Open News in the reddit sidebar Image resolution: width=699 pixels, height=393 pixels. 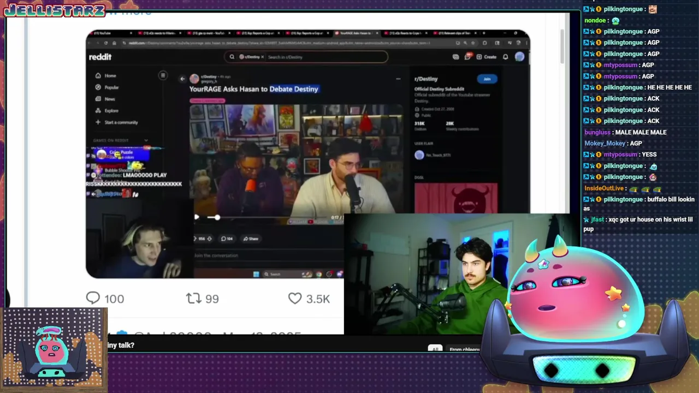click(x=105, y=99)
